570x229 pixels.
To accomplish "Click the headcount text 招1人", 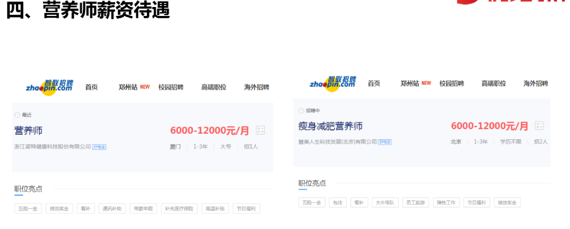I will tap(251, 147).
